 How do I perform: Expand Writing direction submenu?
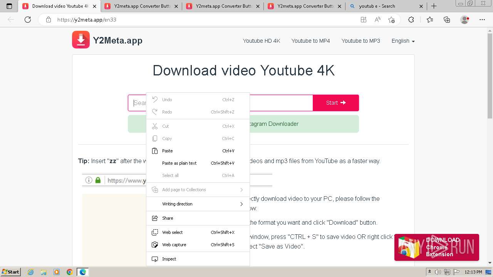[x=198, y=204]
